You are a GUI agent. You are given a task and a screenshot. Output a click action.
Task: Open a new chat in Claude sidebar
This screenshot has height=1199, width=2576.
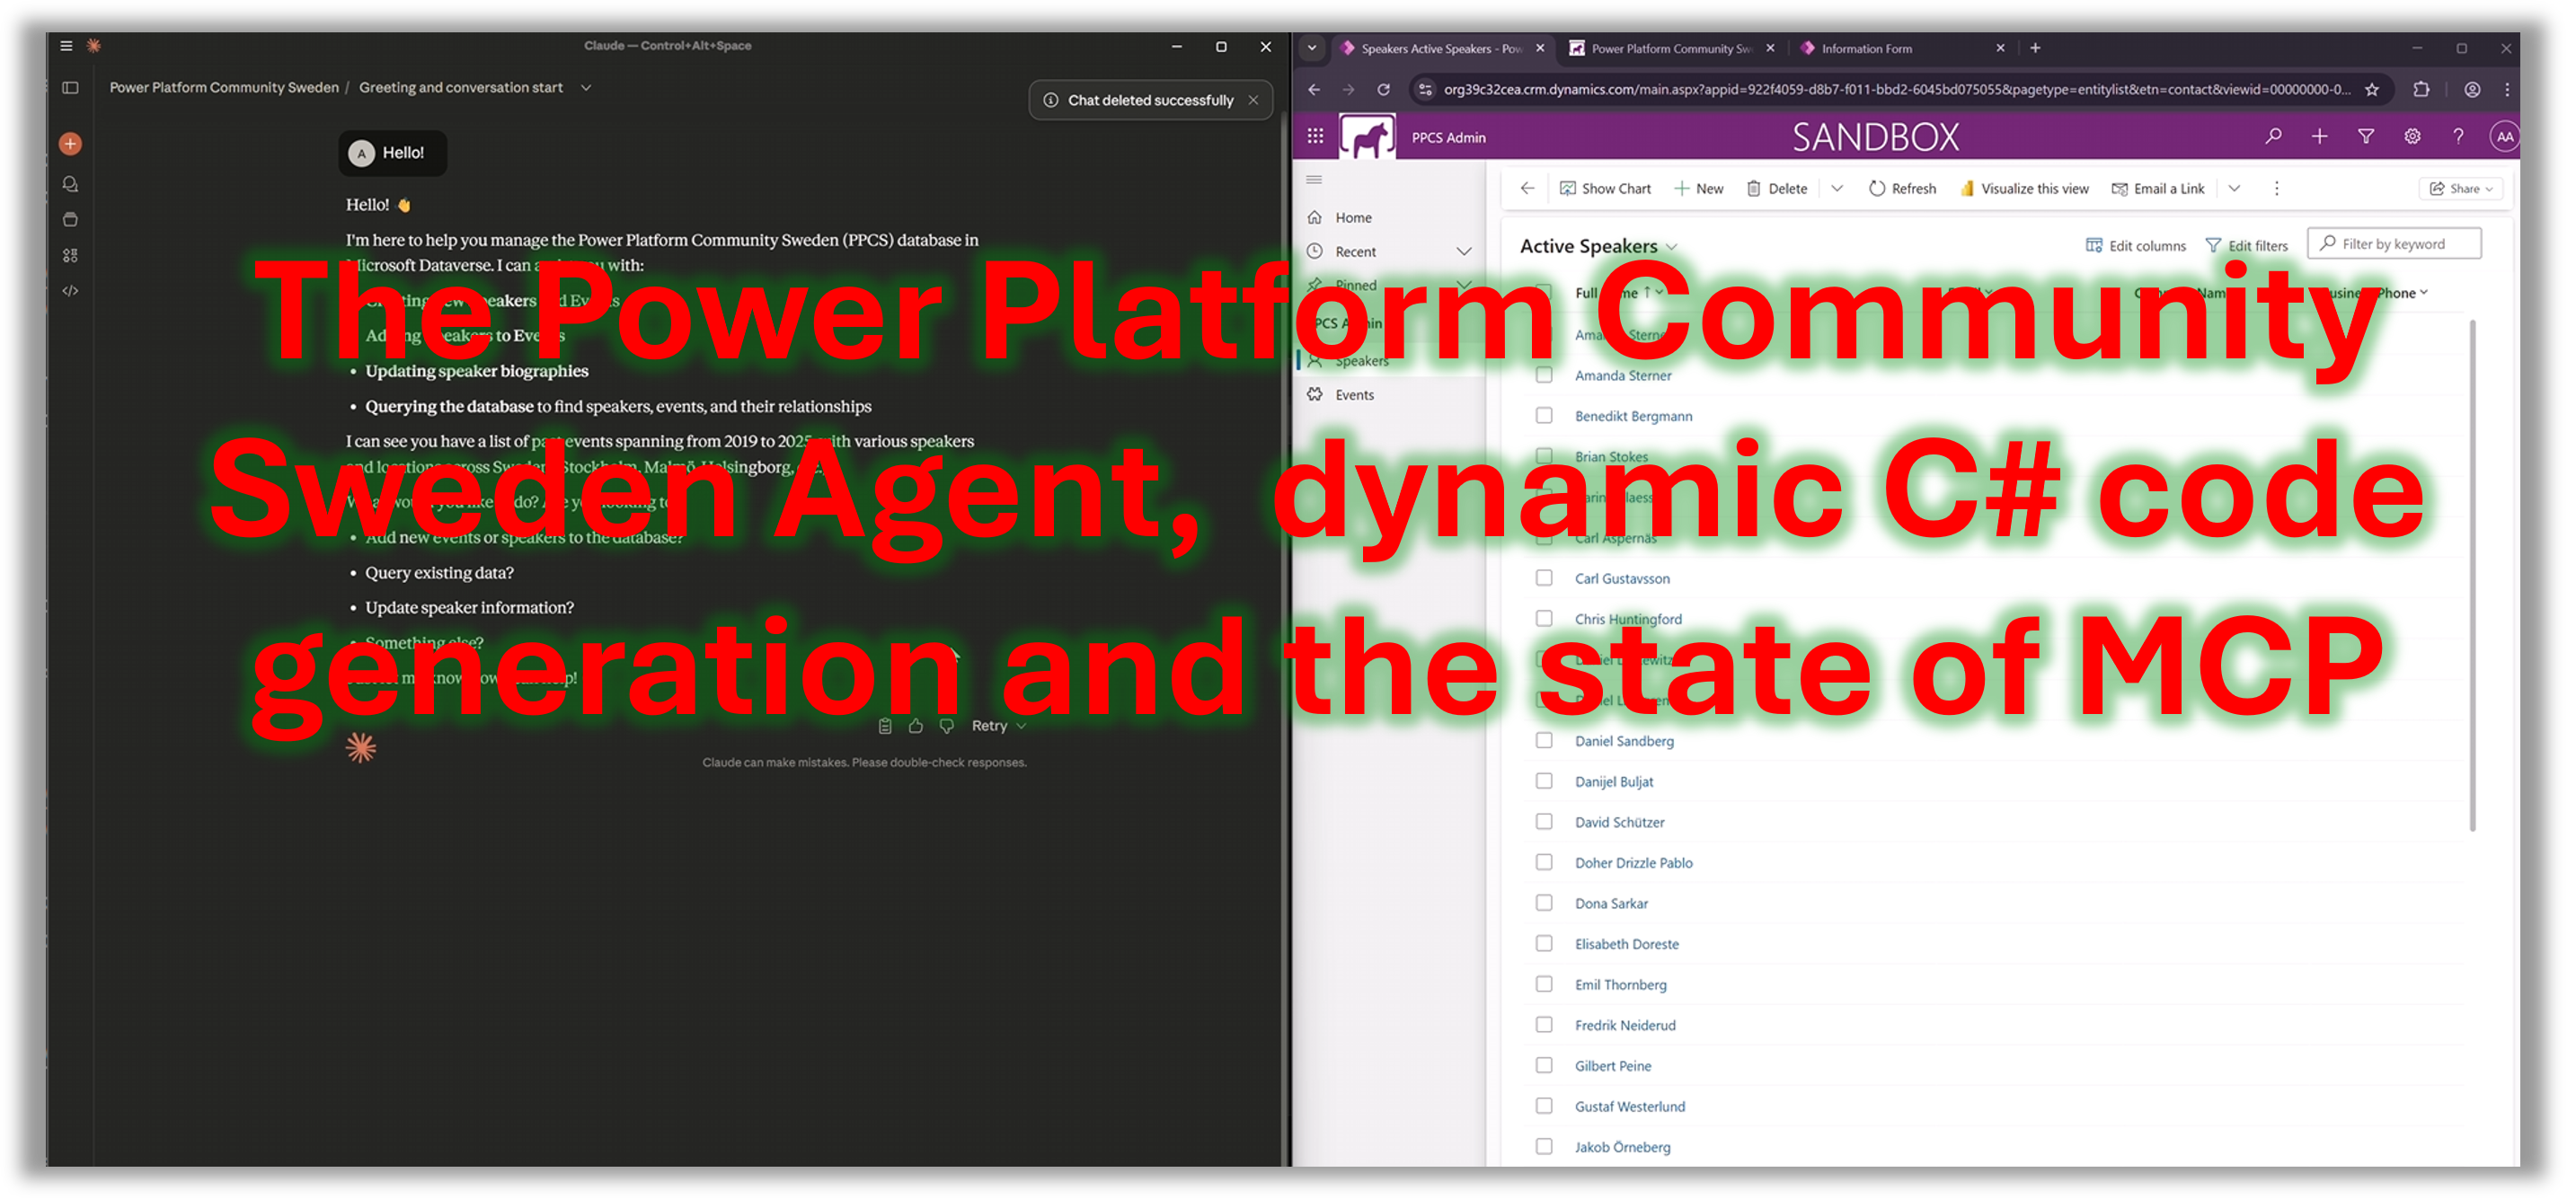tap(70, 143)
